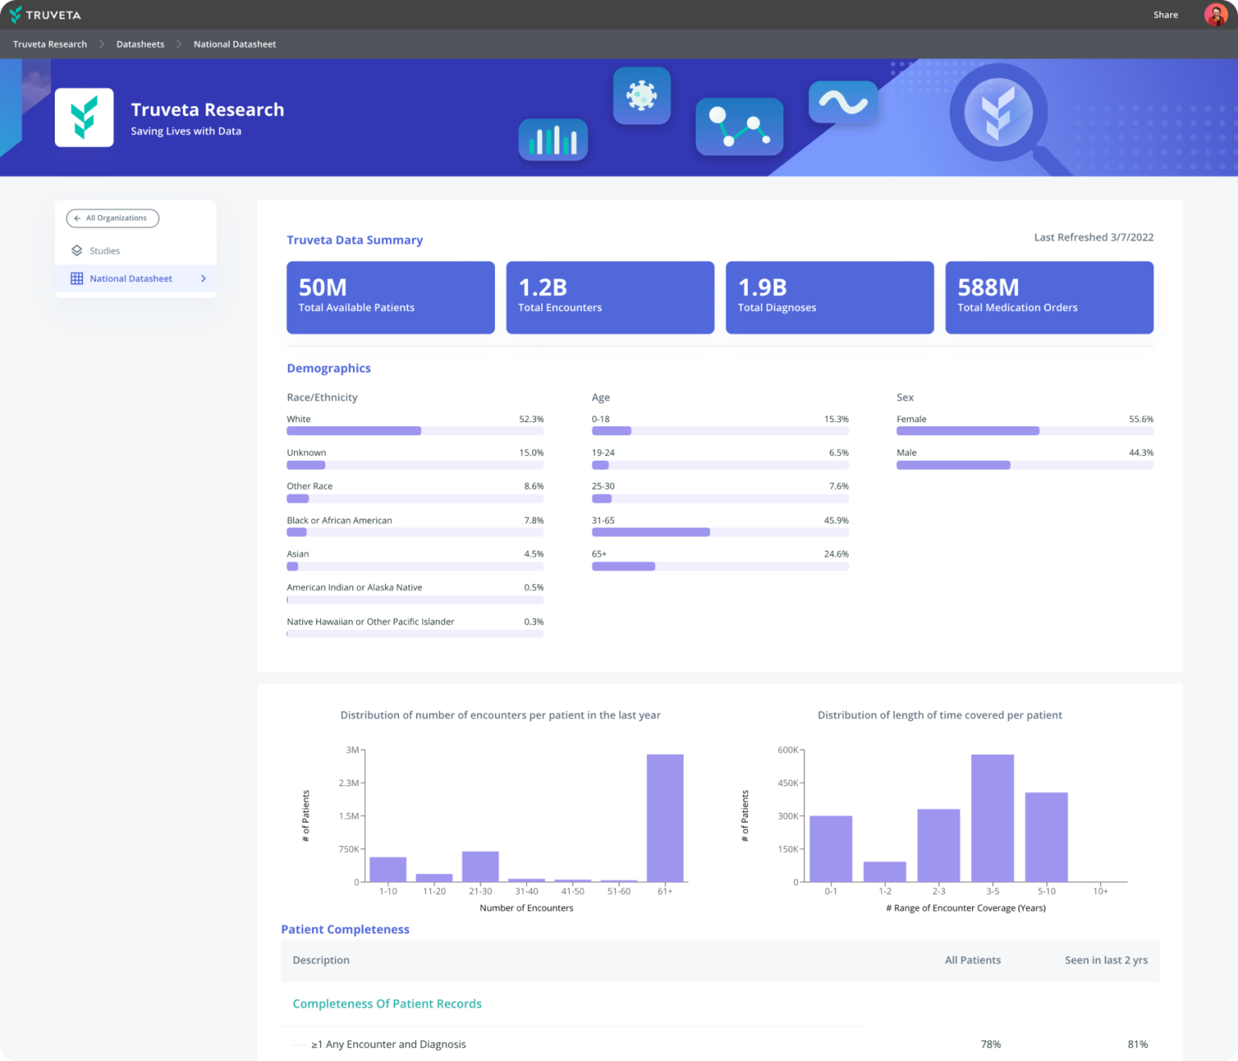Go back to All Organizations
This screenshot has width=1238, height=1061.
point(113,218)
